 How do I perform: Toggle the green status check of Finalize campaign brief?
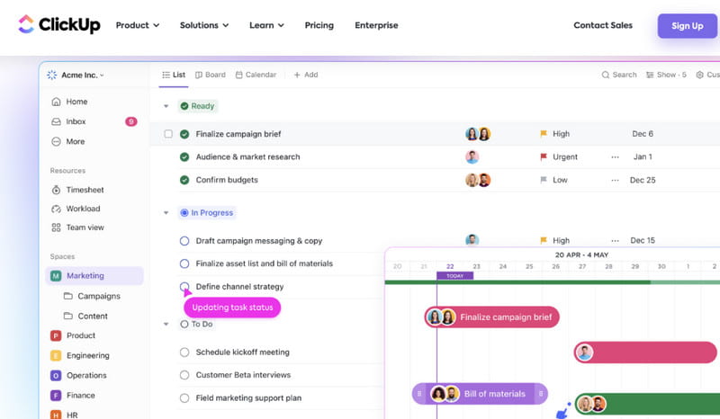[x=184, y=134]
